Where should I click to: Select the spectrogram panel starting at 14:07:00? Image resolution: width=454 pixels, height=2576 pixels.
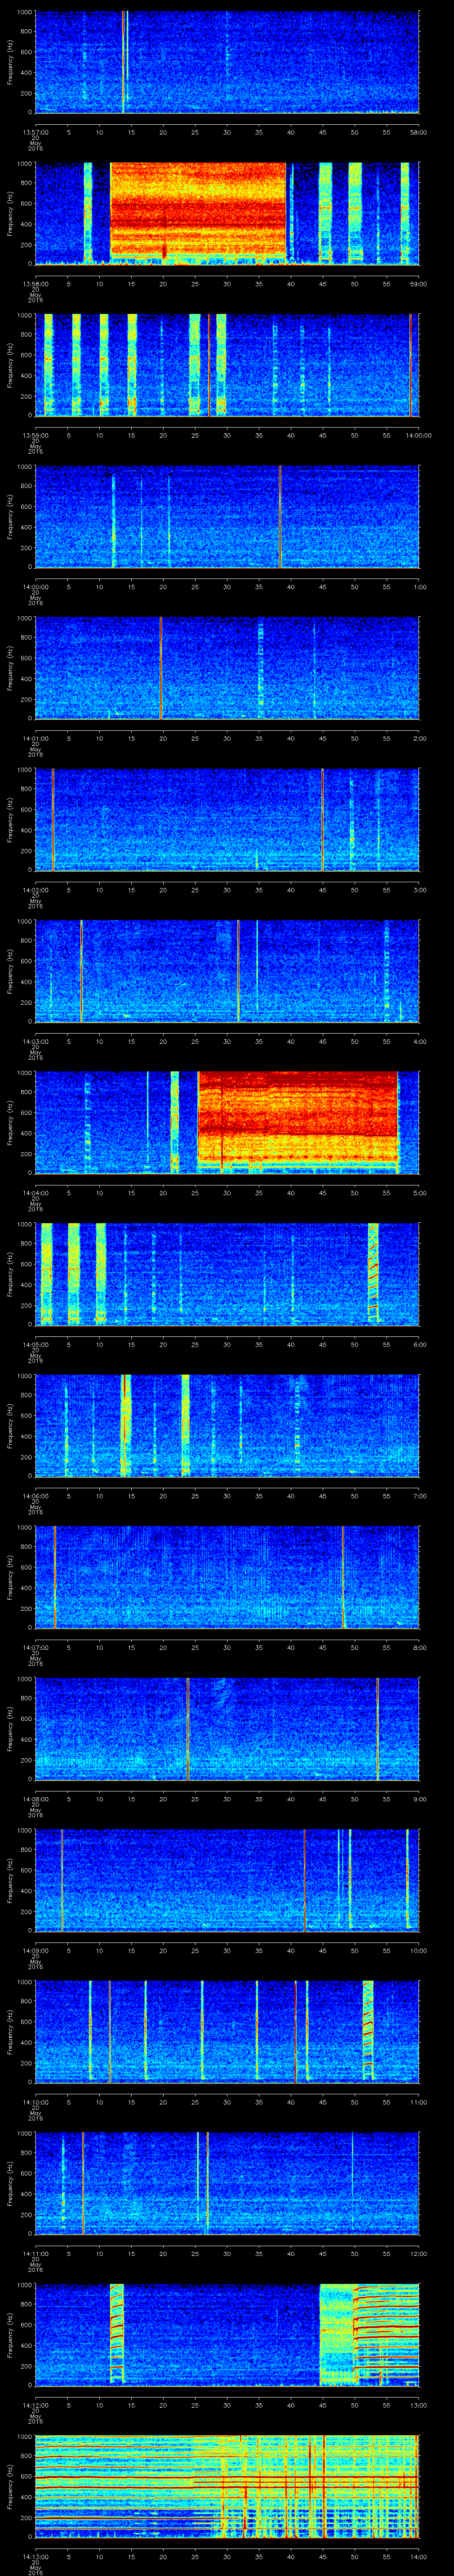(x=227, y=1577)
